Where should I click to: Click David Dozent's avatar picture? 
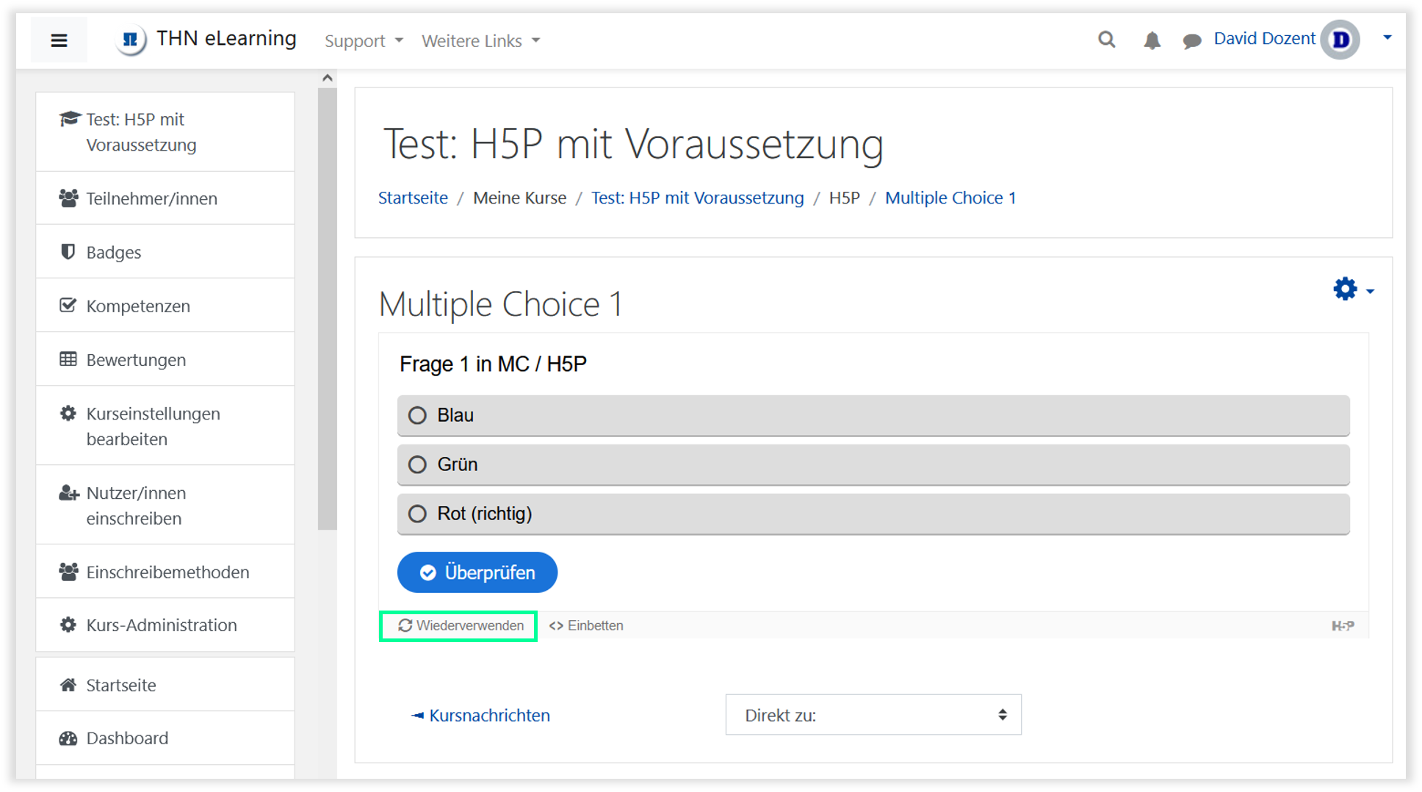pos(1340,40)
